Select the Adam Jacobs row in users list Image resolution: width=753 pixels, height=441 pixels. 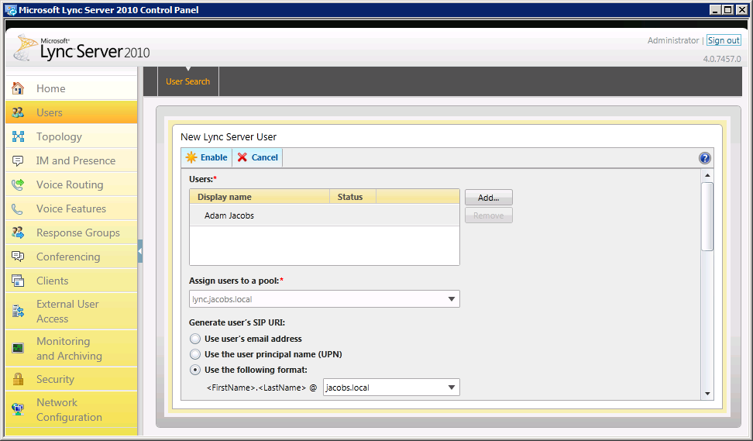coord(324,215)
